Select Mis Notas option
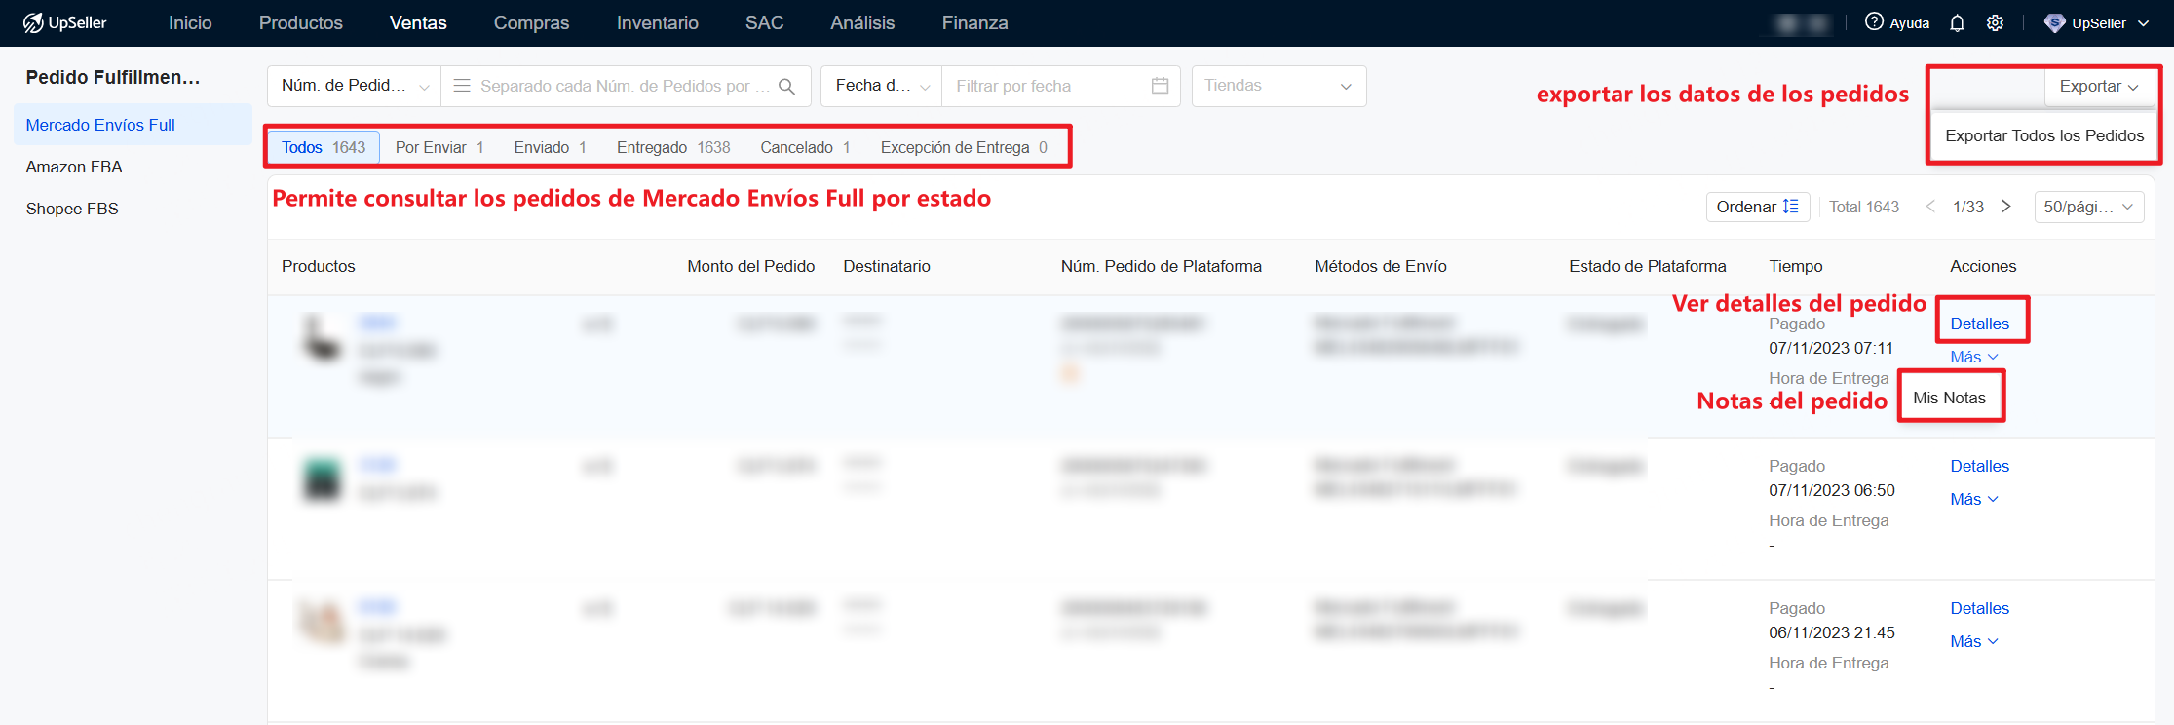This screenshot has height=725, width=2174. [1949, 398]
